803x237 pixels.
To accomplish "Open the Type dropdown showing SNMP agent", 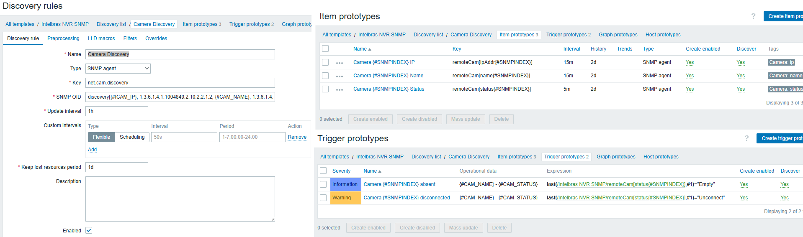I will click(x=118, y=69).
